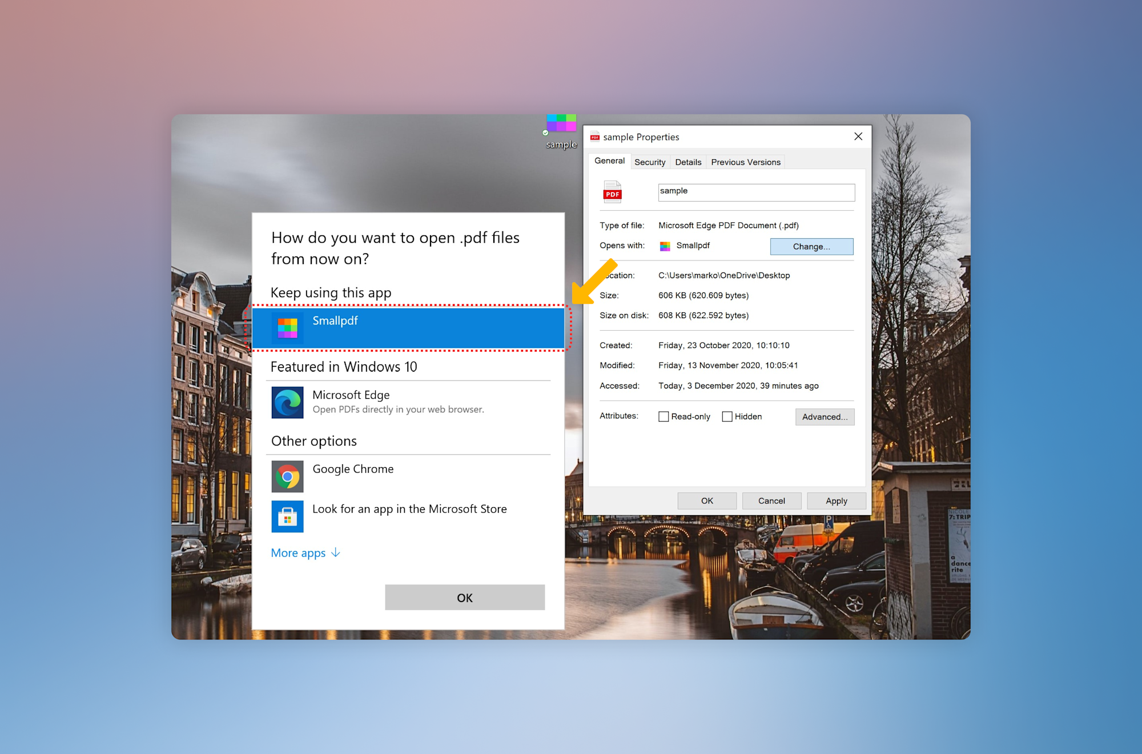Open Previous Versions tab
This screenshot has width=1142, height=754.
[x=746, y=161]
